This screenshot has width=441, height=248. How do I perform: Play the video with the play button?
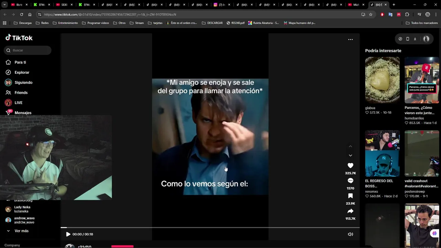click(x=68, y=234)
